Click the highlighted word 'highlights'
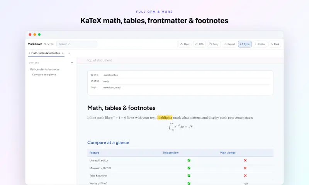 (x=165, y=118)
